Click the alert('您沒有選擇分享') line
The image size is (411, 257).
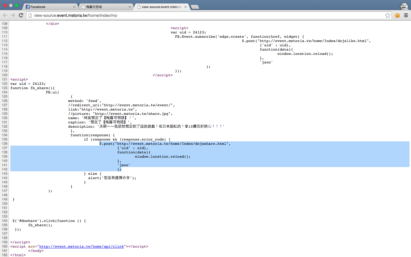pyautogui.click(x=112, y=178)
